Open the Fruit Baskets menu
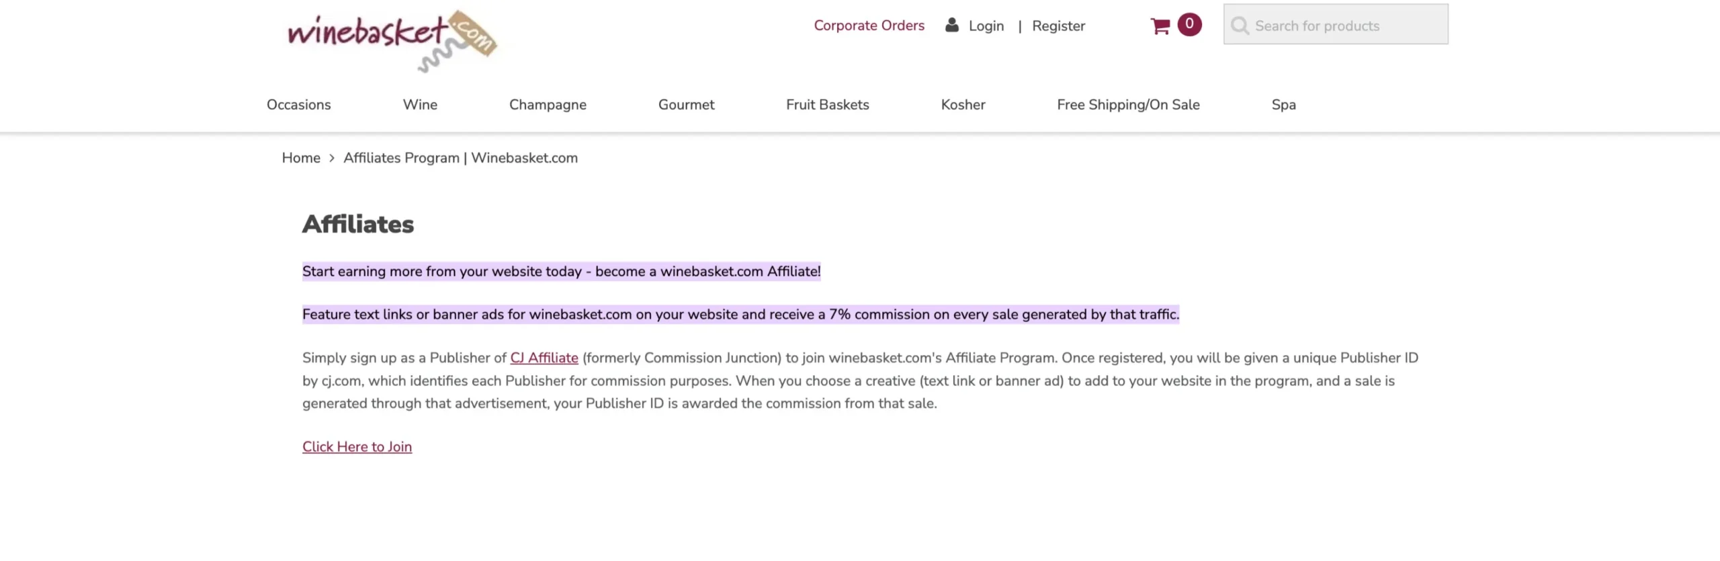The height and width of the screenshot is (561, 1720). [827, 105]
